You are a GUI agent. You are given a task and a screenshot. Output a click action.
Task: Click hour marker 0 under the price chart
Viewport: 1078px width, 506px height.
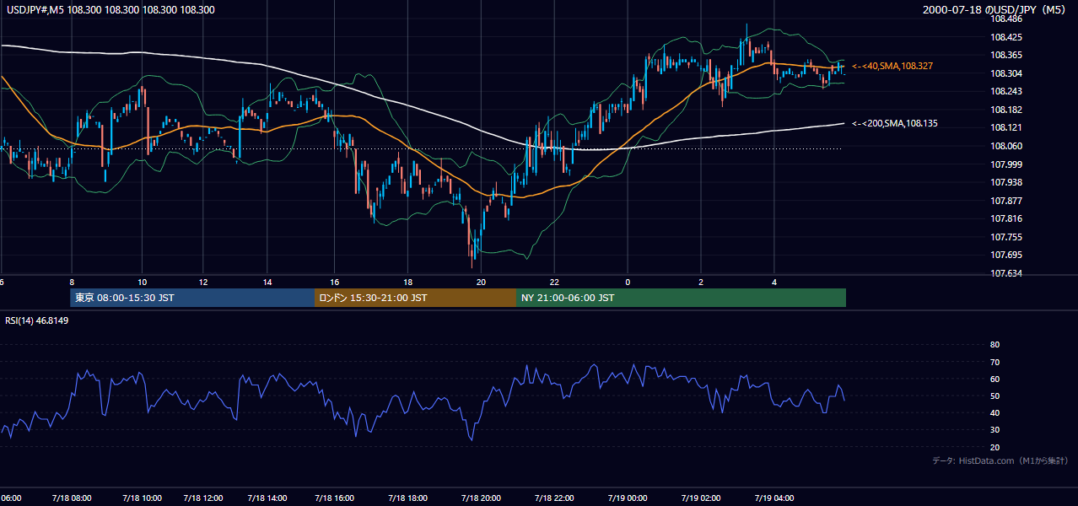pos(628,282)
